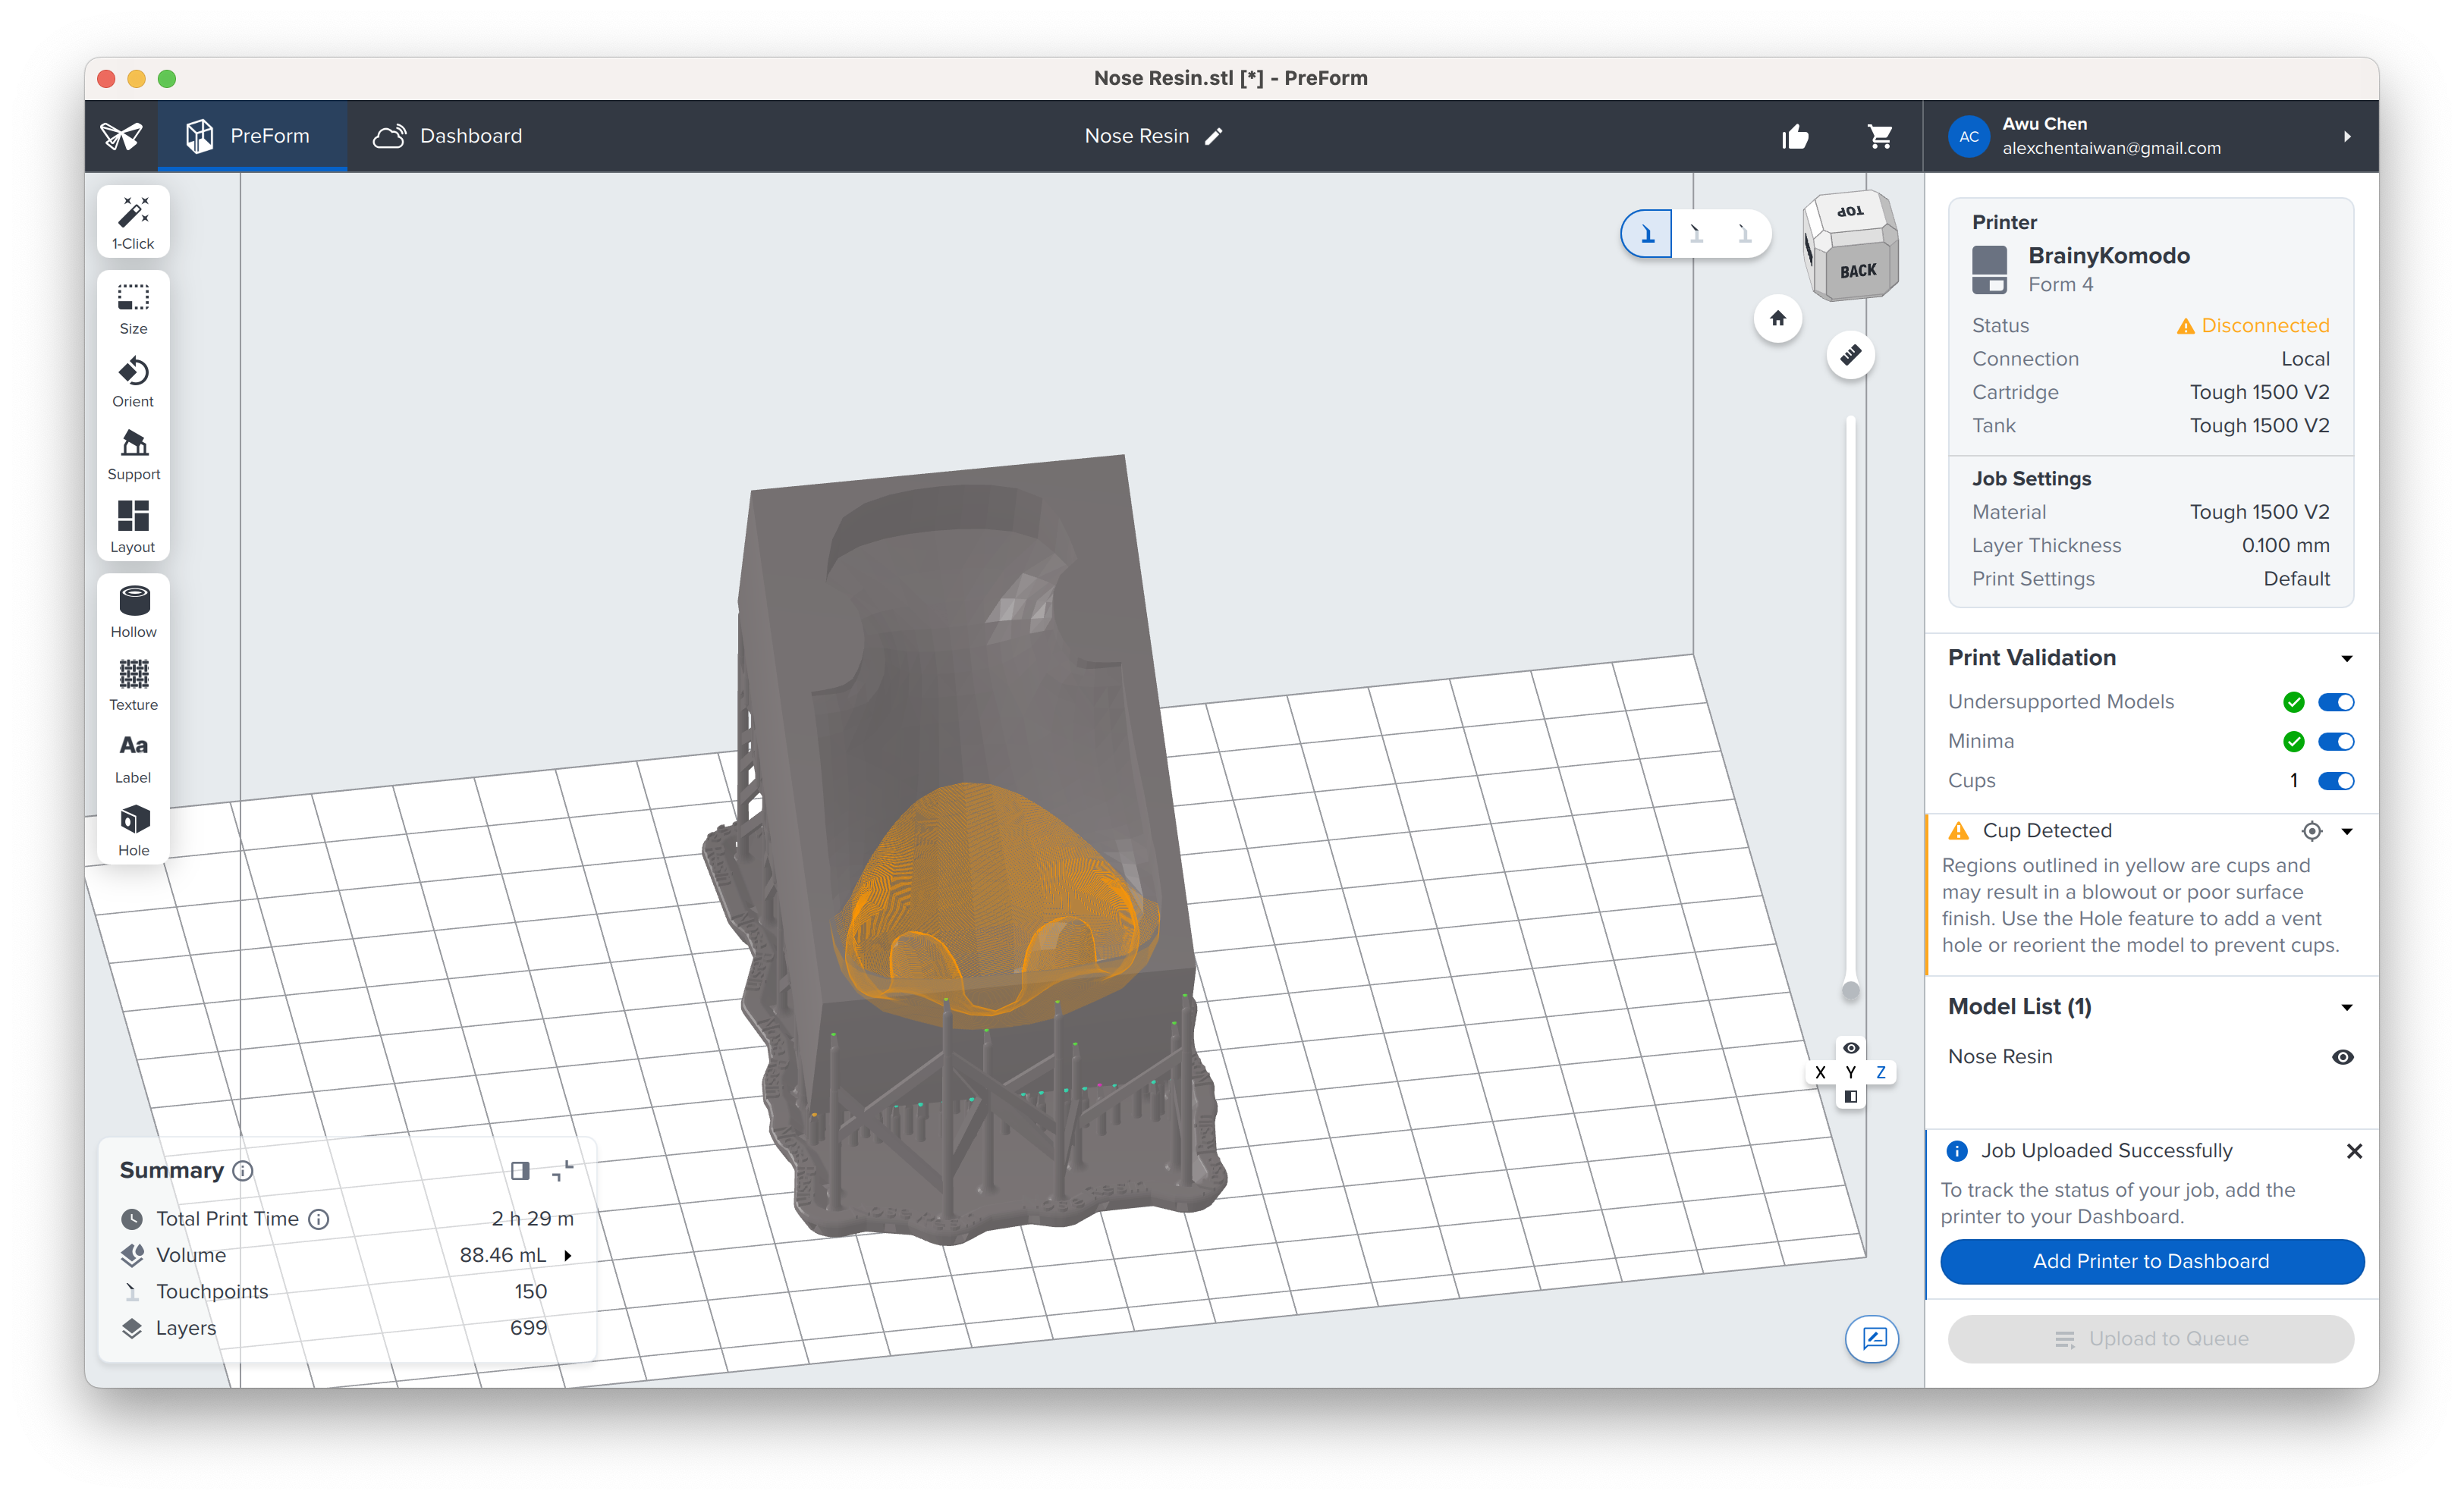Click the ruler measure icon
Image resolution: width=2464 pixels, height=1500 pixels.
pyautogui.click(x=1850, y=355)
